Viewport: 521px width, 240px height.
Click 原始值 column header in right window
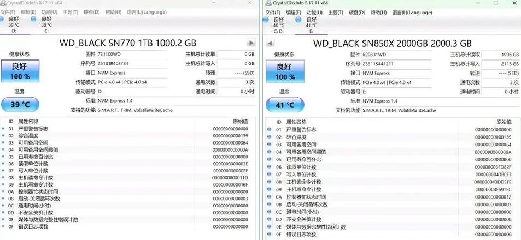click(x=504, y=122)
